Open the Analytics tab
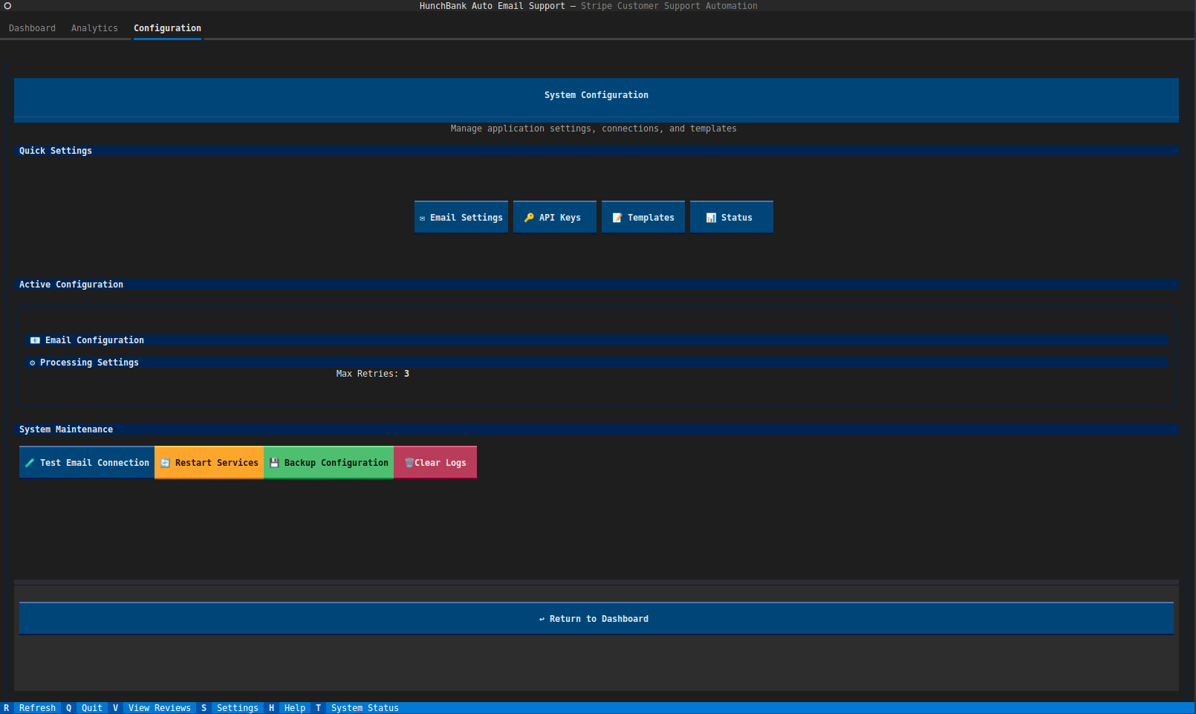1196x714 pixels. click(94, 27)
